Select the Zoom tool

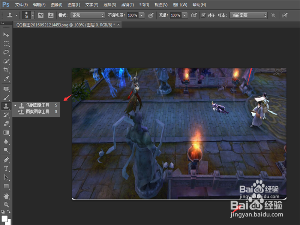(x=6, y=204)
